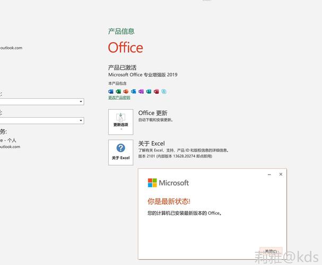Viewport: 322px width, 265px height.
Task: Click the 关于 Excel heading text
Action: [x=152, y=144]
